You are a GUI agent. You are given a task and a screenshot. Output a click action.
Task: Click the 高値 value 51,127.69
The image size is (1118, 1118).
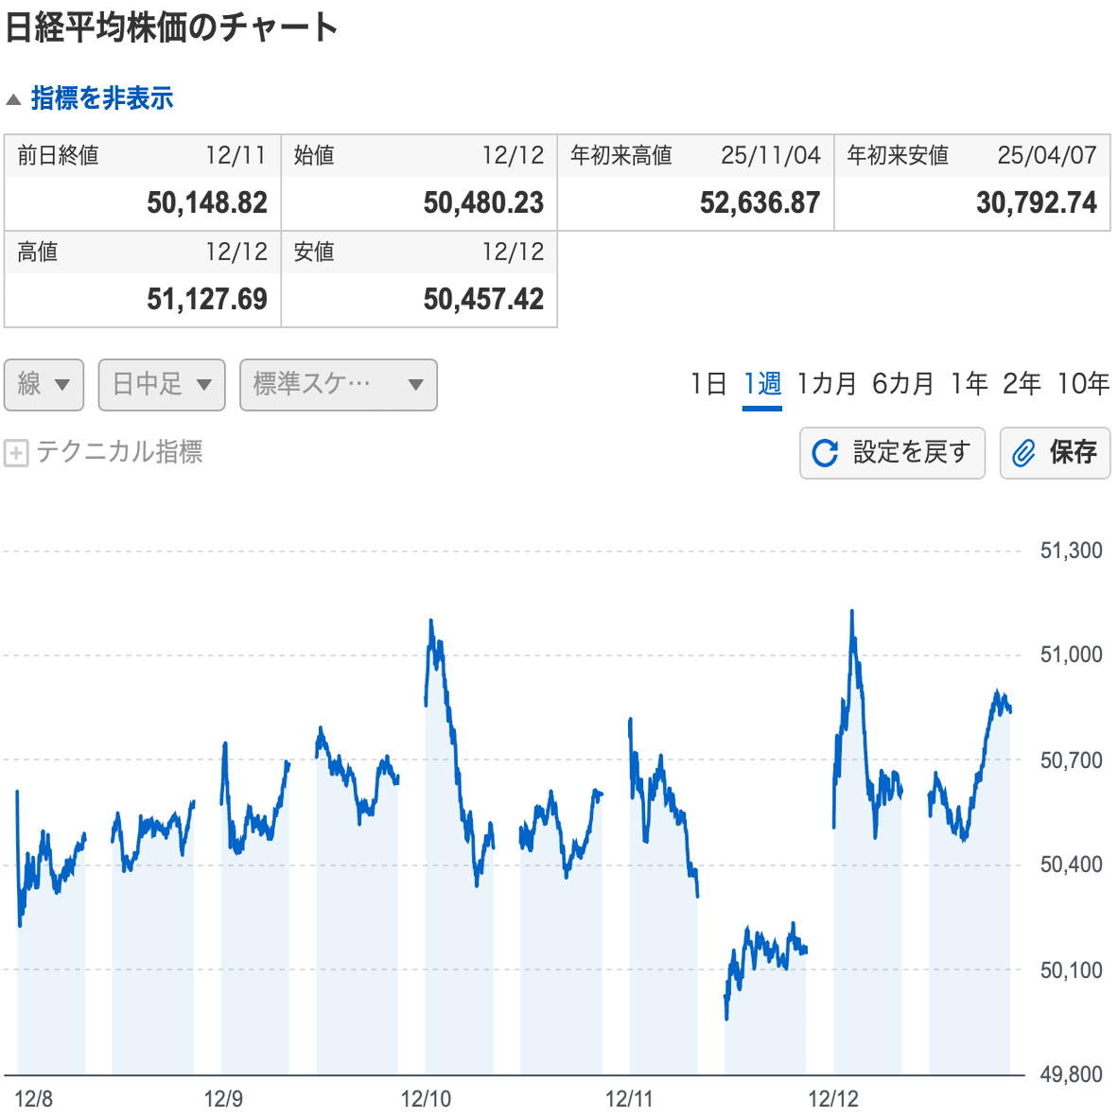(207, 299)
